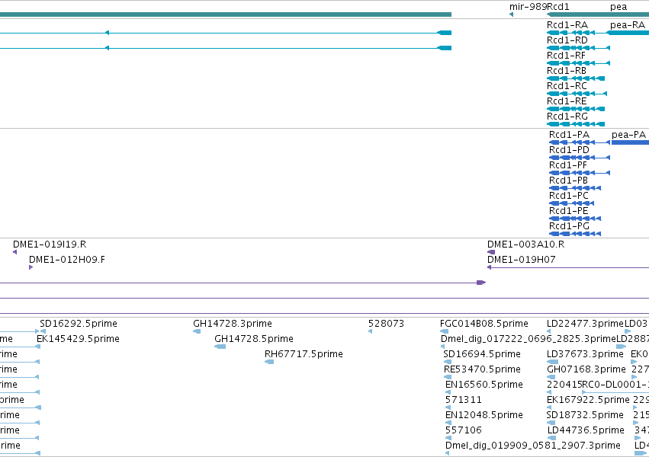649x457 pixels.
Task: Click the SD16292.5prime EST label
Action: (79, 324)
